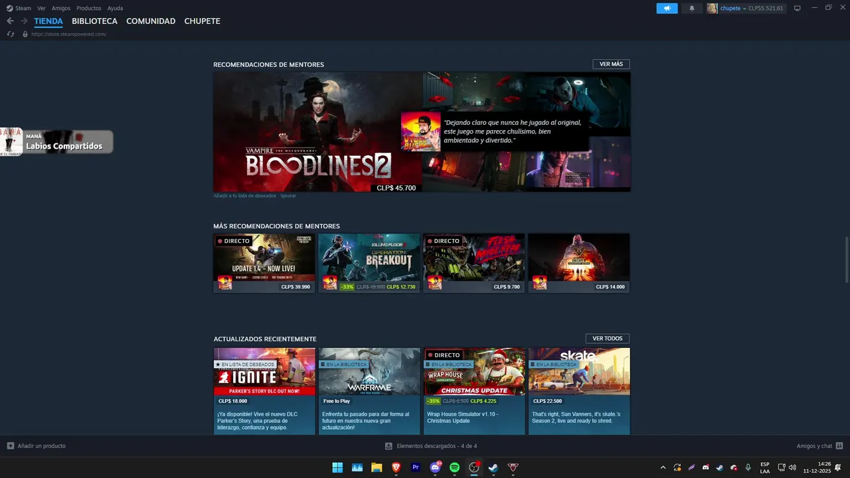Click VER MÁS for mentor recommendations

pyautogui.click(x=611, y=64)
